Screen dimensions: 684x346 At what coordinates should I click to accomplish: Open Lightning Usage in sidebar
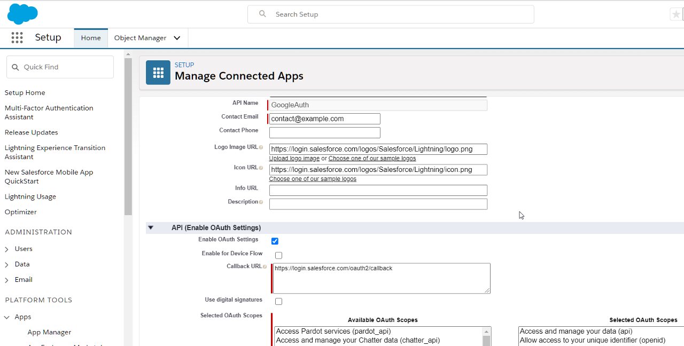pyautogui.click(x=30, y=196)
